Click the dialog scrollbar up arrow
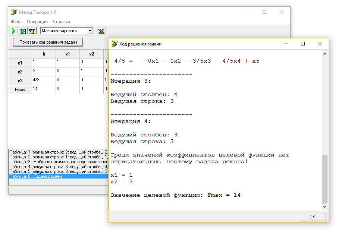The image size is (348, 237). (325, 54)
